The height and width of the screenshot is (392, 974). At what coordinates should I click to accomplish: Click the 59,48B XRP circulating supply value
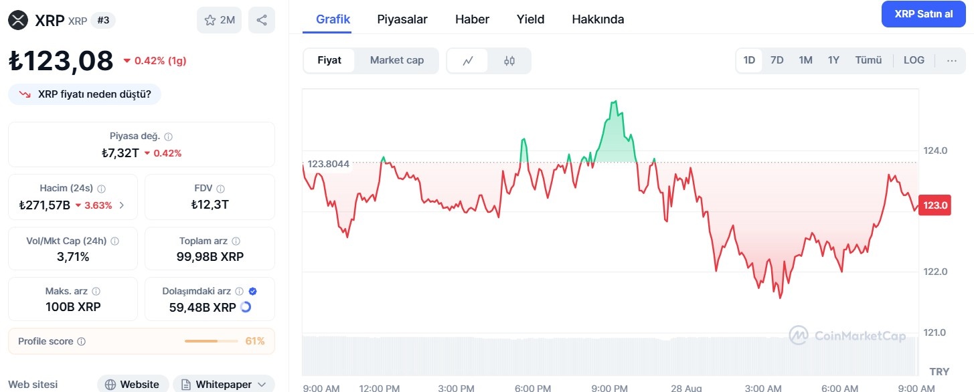pyautogui.click(x=202, y=308)
